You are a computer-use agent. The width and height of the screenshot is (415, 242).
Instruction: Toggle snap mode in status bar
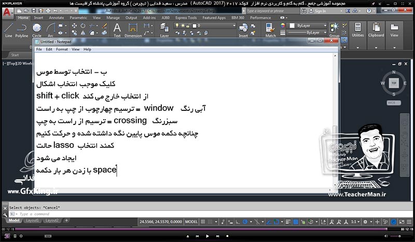point(210,222)
